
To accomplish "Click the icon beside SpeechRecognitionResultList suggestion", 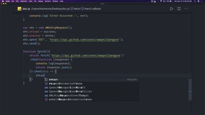I will point(46,92).
